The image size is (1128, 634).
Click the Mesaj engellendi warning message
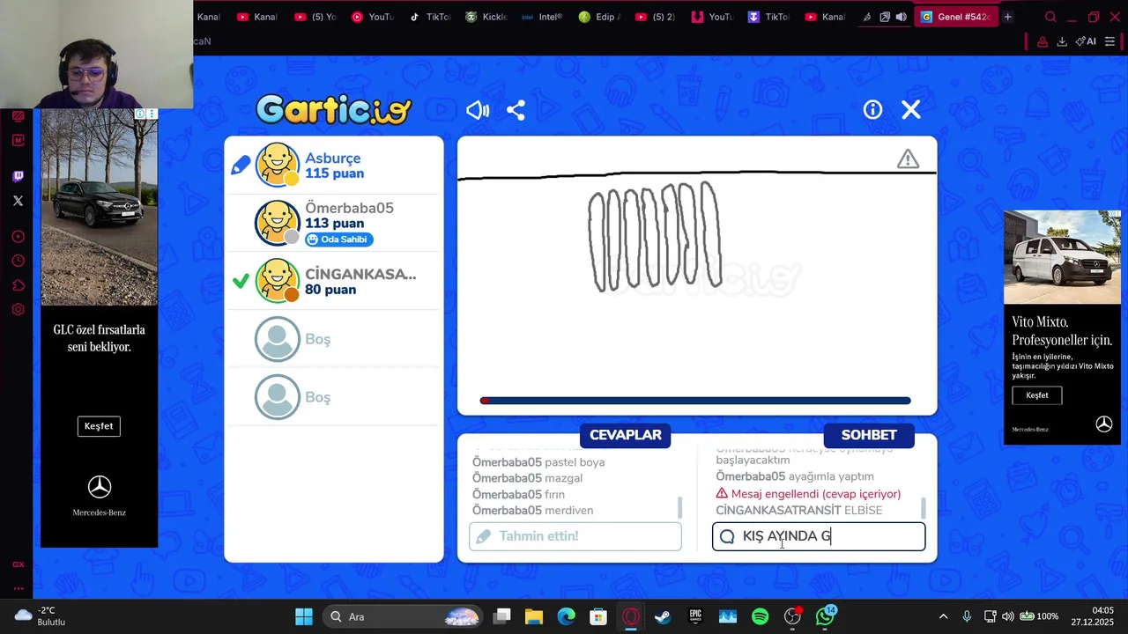pyautogui.click(x=808, y=494)
